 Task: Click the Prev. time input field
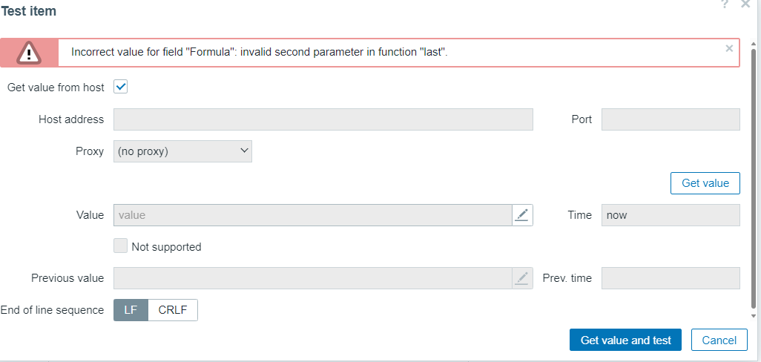(670, 278)
